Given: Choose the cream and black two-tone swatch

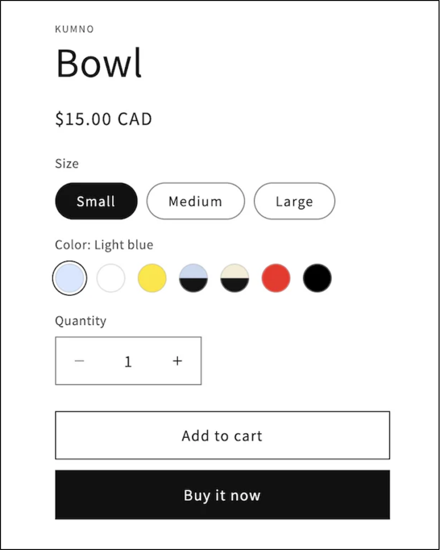Looking at the screenshot, I should pyautogui.click(x=234, y=278).
